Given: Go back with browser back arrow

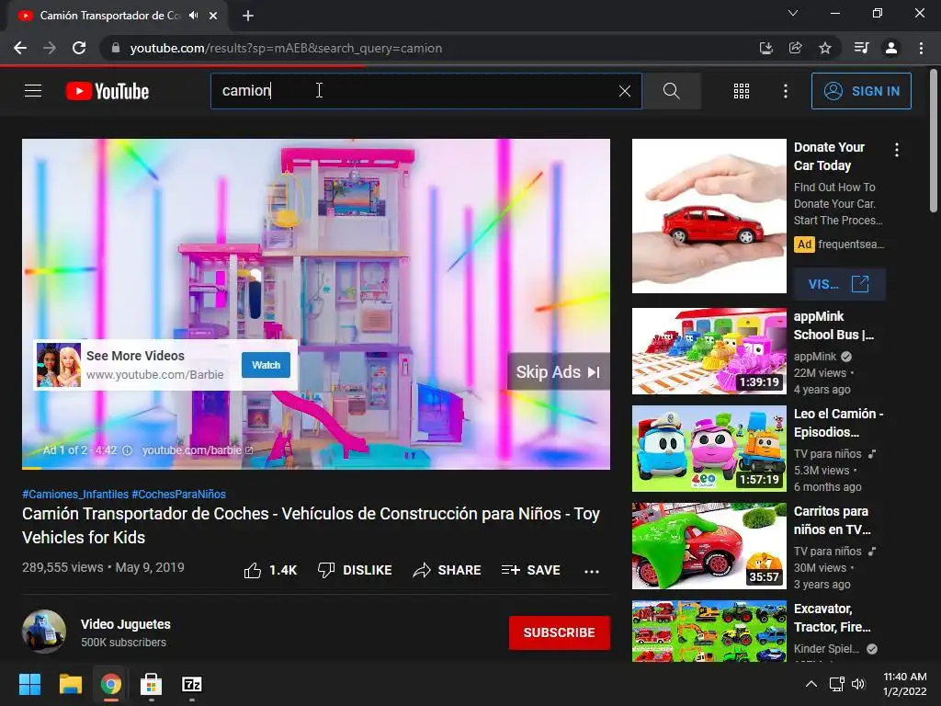Looking at the screenshot, I should [20, 48].
